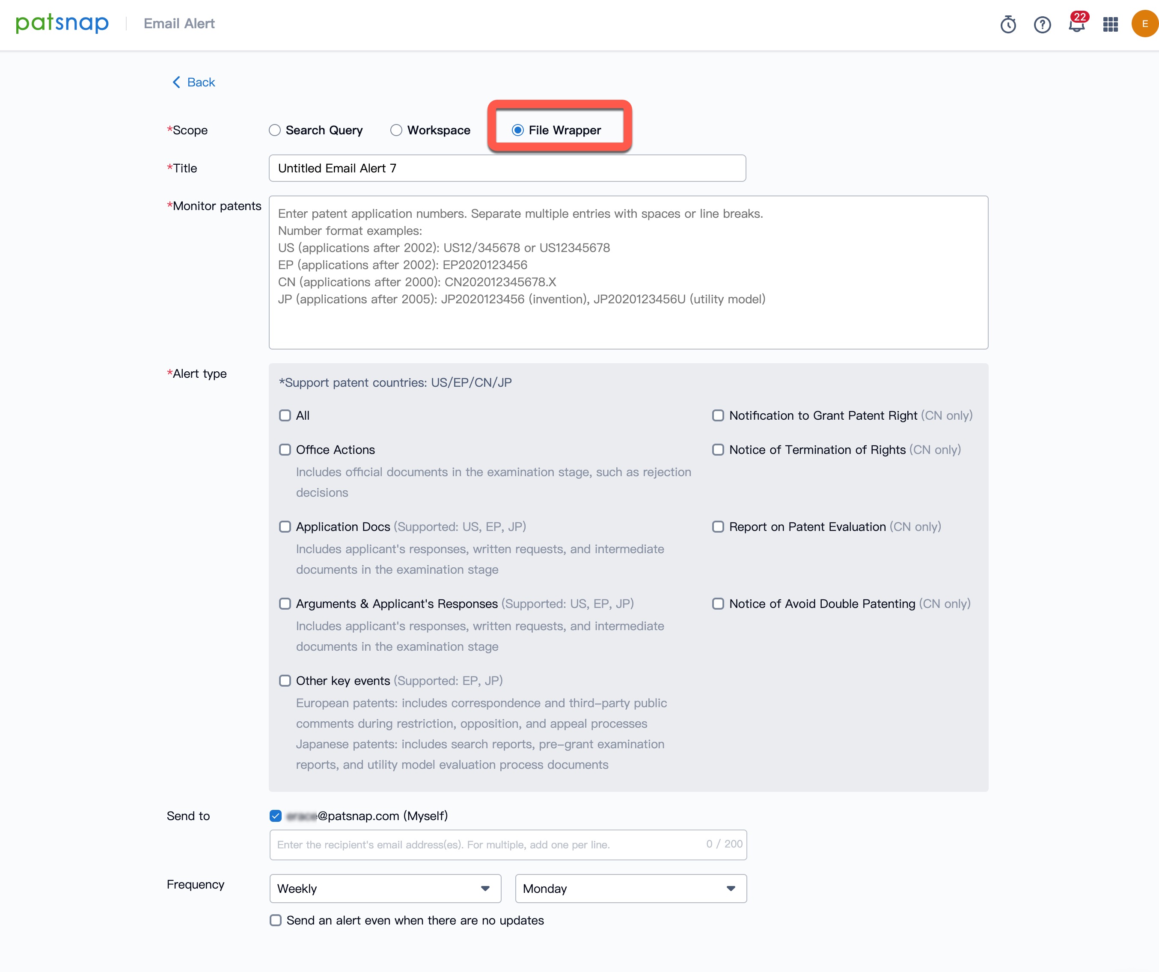Screen dimensions: 1159x972
Task: Open the Monday day dropdown
Action: click(x=630, y=888)
